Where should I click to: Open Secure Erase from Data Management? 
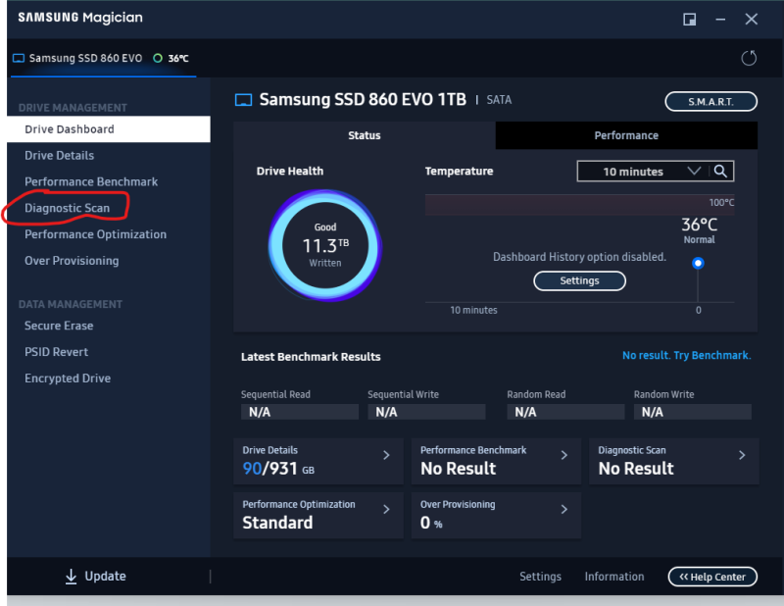(x=59, y=326)
